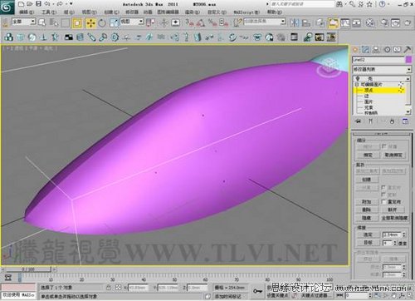
Task: Open undo history dropdown arrow
Action: click(53, 4)
